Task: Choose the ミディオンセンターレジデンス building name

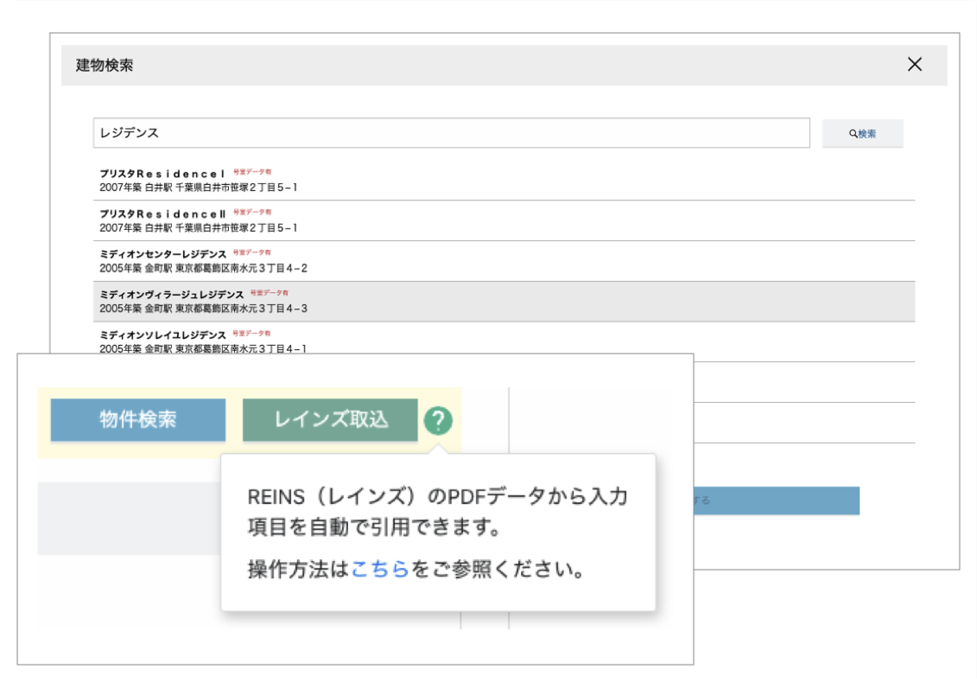Action: (x=162, y=254)
